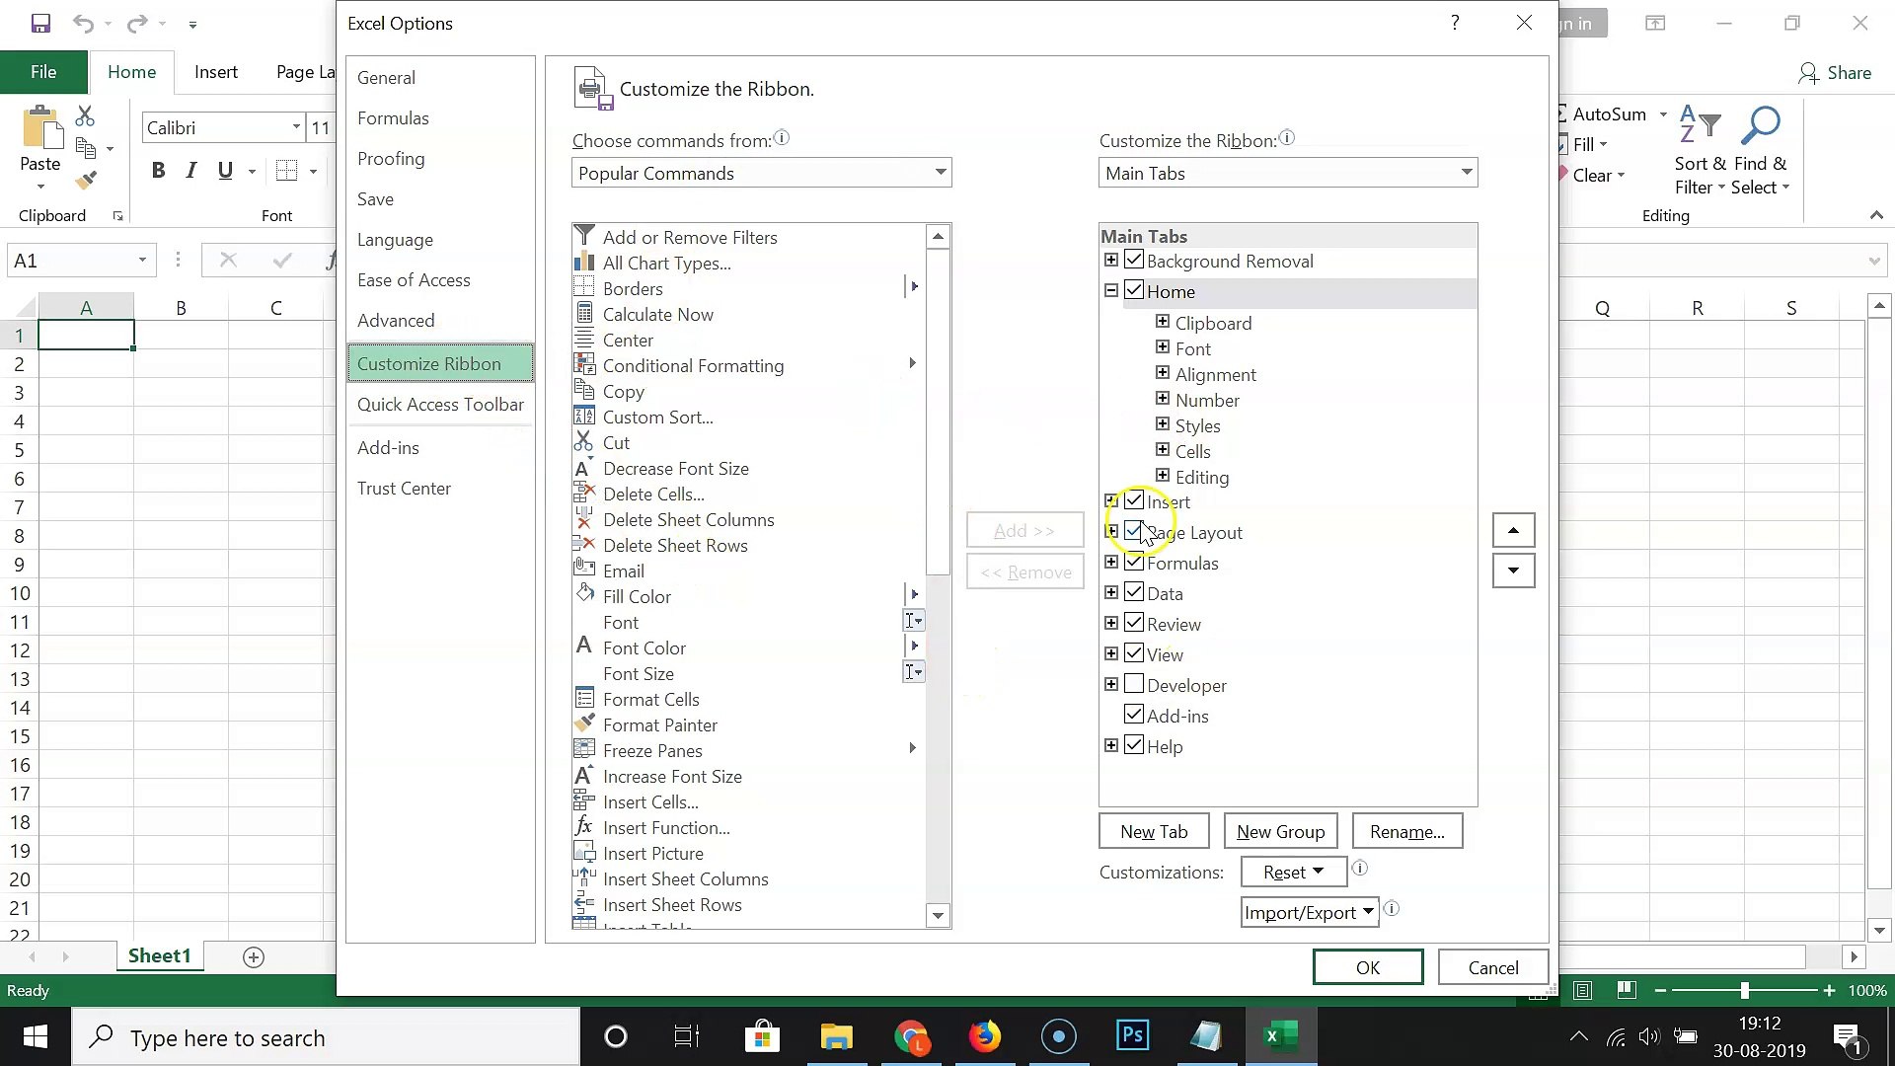The image size is (1895, 1066).
Task: Uncheck the View tab checkbox
Action: 1134,654
